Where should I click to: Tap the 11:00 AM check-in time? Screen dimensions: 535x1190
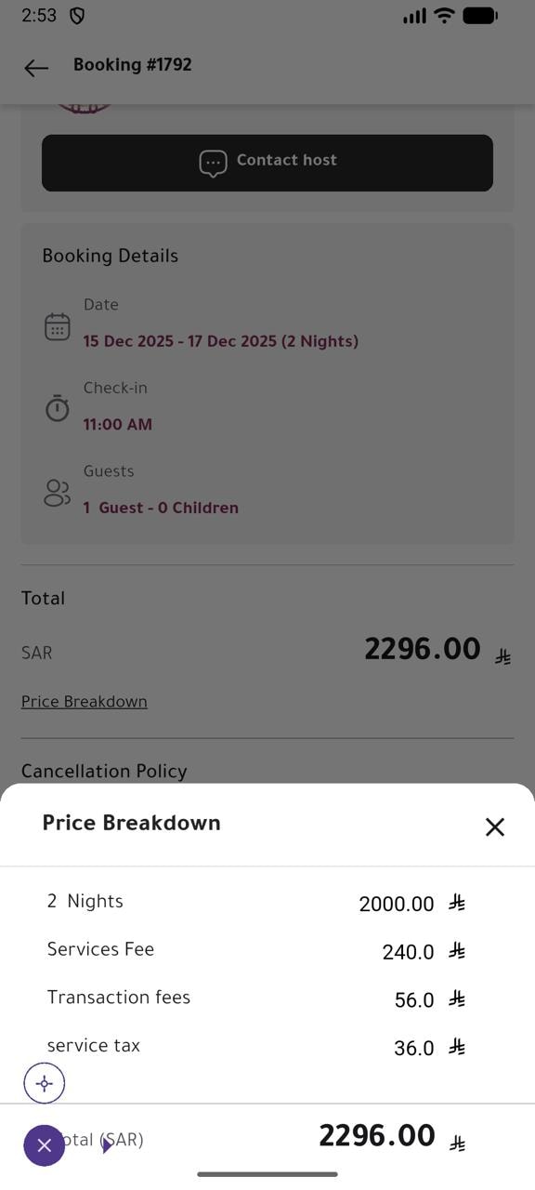click(x=118, y=424)
